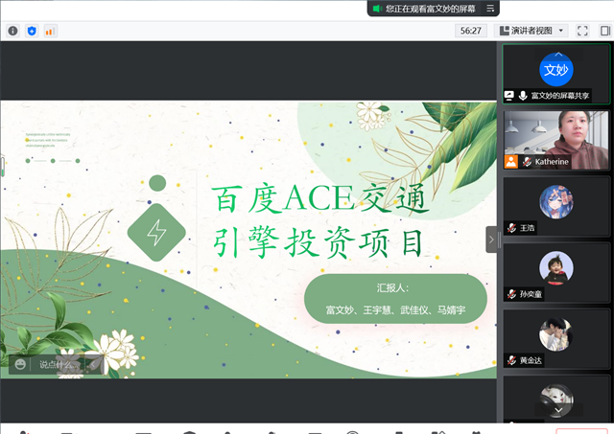Check the orange network signal bars icon
614x434 pixels.
tap(50, 31)
